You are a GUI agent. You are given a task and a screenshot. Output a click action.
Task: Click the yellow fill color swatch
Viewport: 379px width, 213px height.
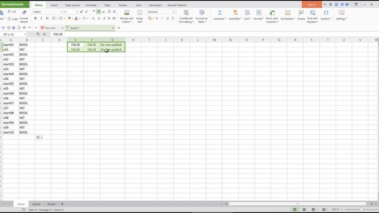point(69,18)
